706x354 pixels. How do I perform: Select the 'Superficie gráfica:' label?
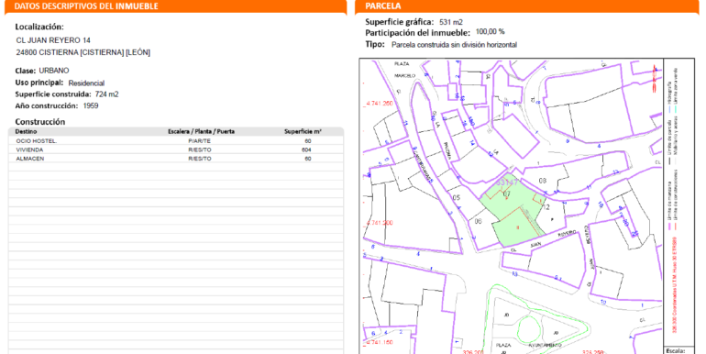(x=400, y=22)
